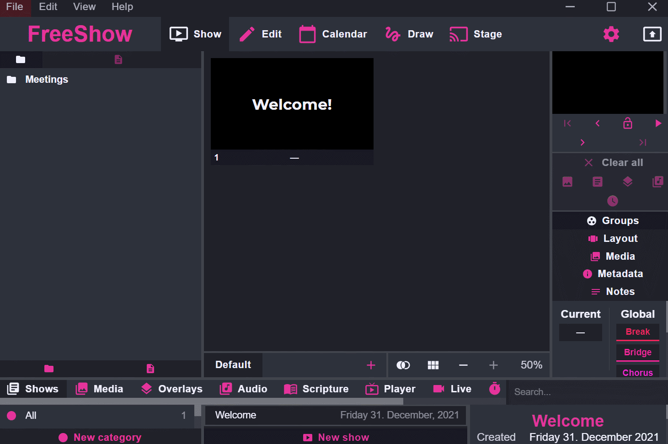The width and height of the screenshot is (668, 444).
Task: Toggle grid view for slides
Action: coord(433,365)
